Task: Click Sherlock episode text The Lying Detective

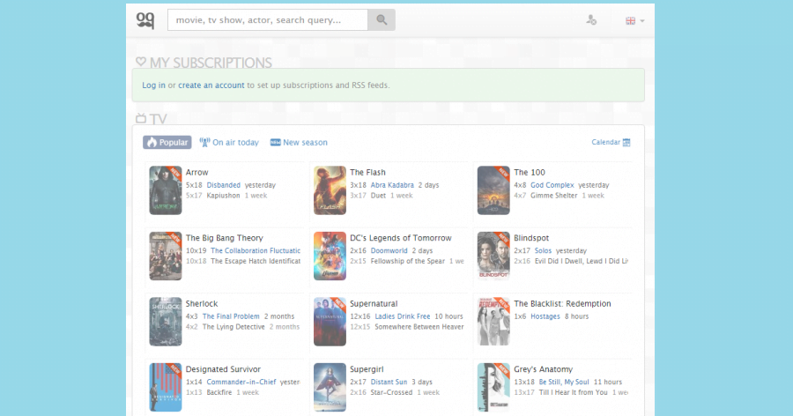Action: (x=233, y=327)
